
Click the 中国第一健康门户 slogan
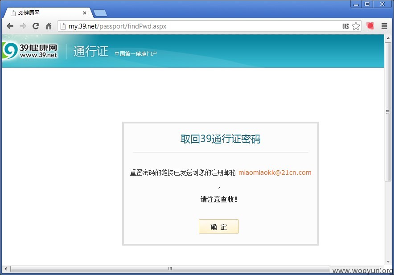pyautogui.click(x=135, y=53)
